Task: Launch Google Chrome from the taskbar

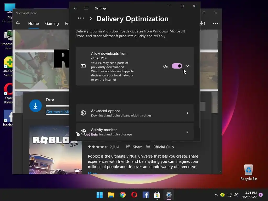Action: point(123,195)
